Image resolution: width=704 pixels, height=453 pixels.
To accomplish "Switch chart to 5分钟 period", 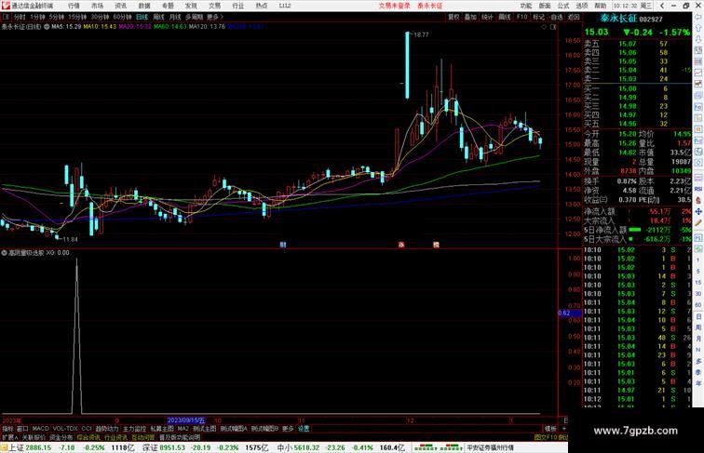I will pos(57,17).
